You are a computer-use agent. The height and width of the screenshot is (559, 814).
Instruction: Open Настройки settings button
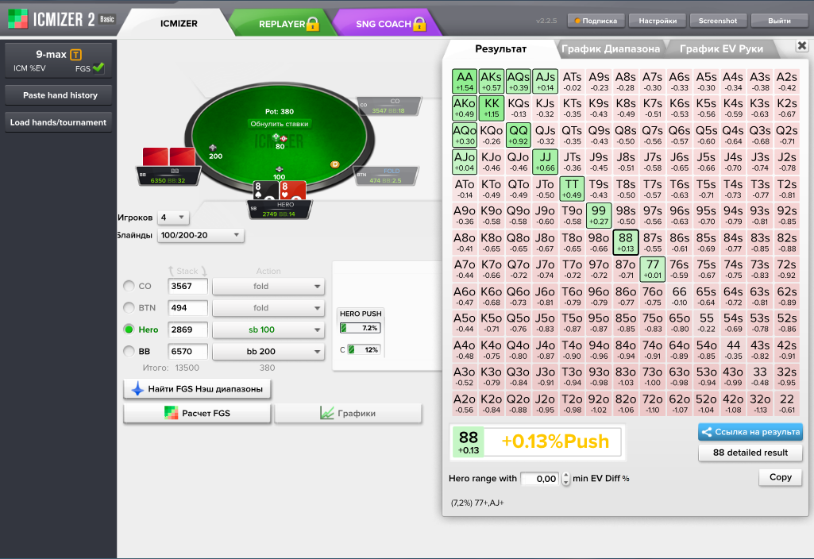(658, 21)
